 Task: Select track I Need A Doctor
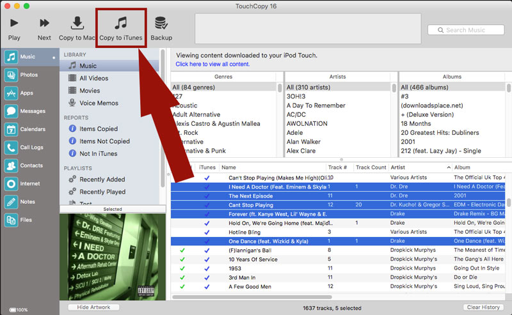pyautogui.click(x=338, y=187)
